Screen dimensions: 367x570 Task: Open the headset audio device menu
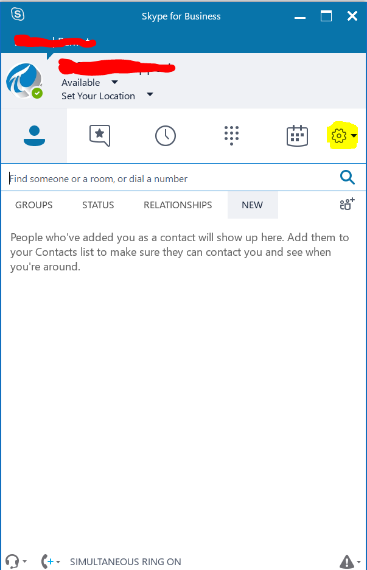tap(15, 561)
